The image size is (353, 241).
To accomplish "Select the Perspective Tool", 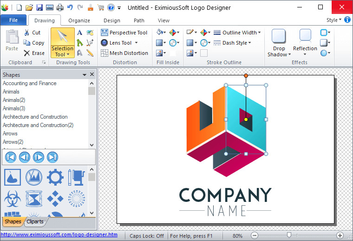I will pyautogui.click(x=124, y=33).
